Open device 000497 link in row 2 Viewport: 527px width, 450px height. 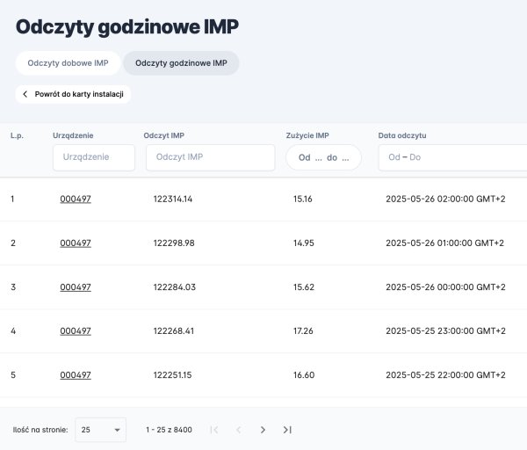[x=76, y=243]
